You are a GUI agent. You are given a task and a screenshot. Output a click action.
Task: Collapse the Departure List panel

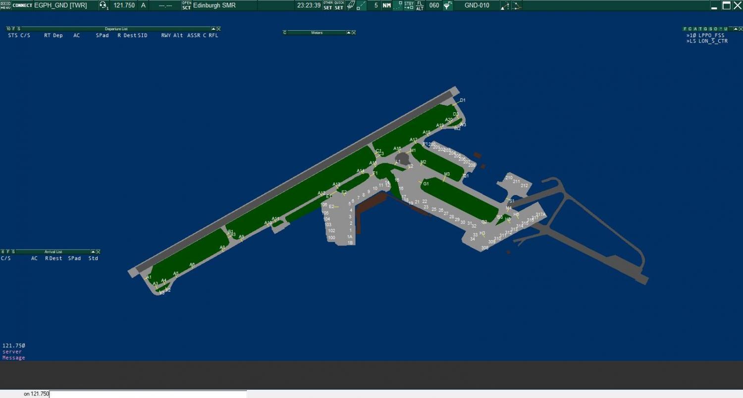213,29
